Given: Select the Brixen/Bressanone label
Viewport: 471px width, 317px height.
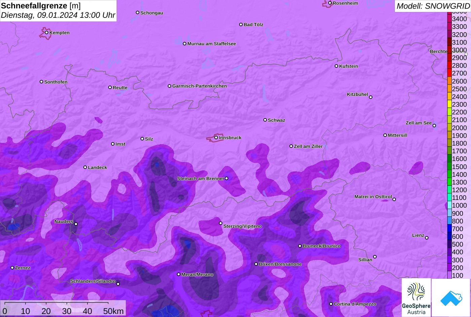Looking at the screenshot, I should click(x=280, y=264).
